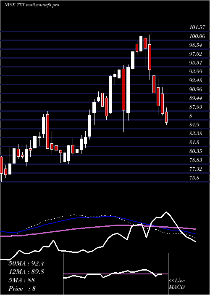Click the <<Live MACD label

click(x=177, y=284)
